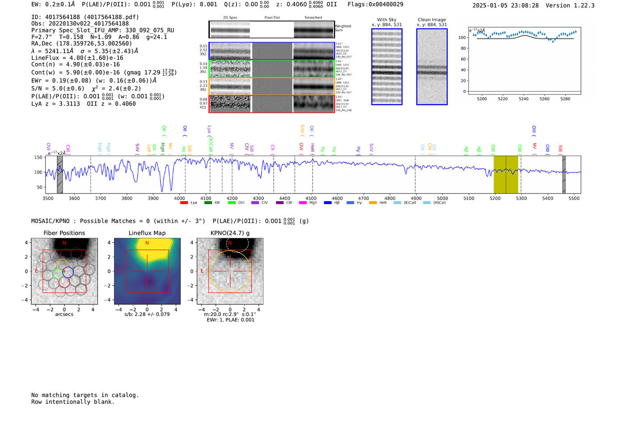The width and height of the screenshot is (626, 426).
Task: Select the (K)CaII legend swatch
Action: click(398, 203)
